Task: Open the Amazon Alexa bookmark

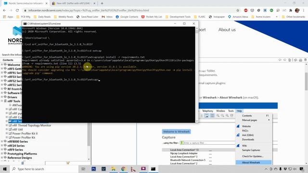Action: [238, 17]
